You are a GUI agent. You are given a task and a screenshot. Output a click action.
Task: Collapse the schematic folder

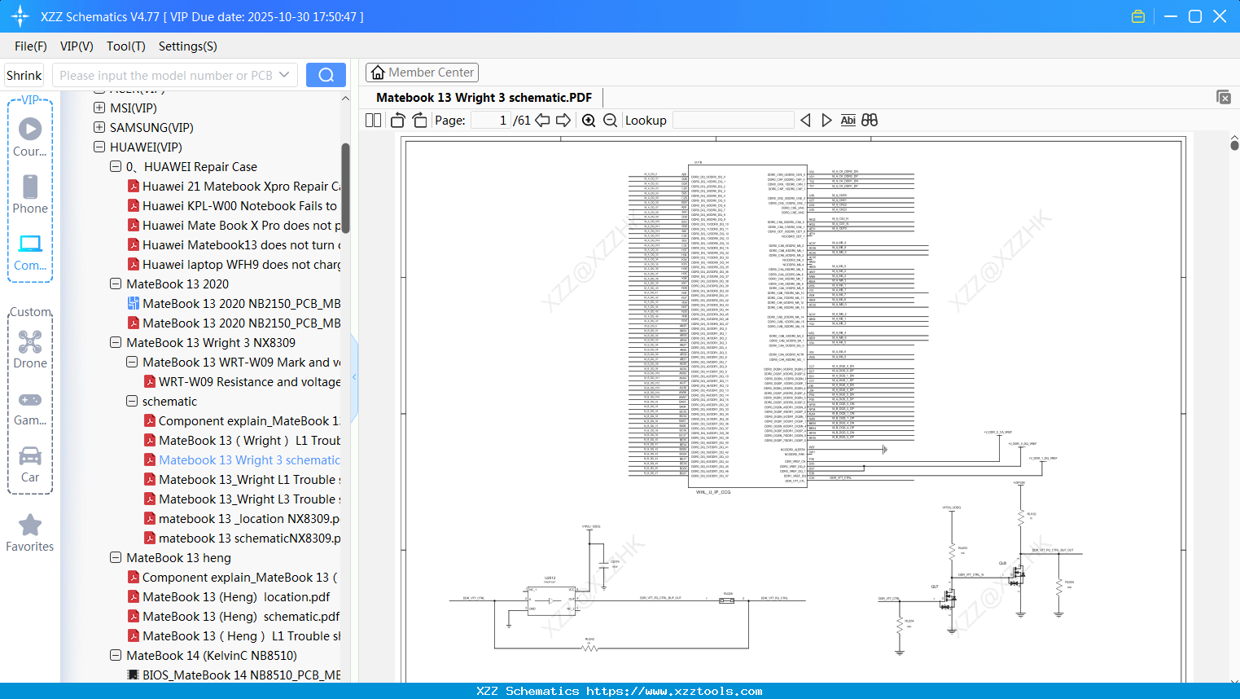132,401
